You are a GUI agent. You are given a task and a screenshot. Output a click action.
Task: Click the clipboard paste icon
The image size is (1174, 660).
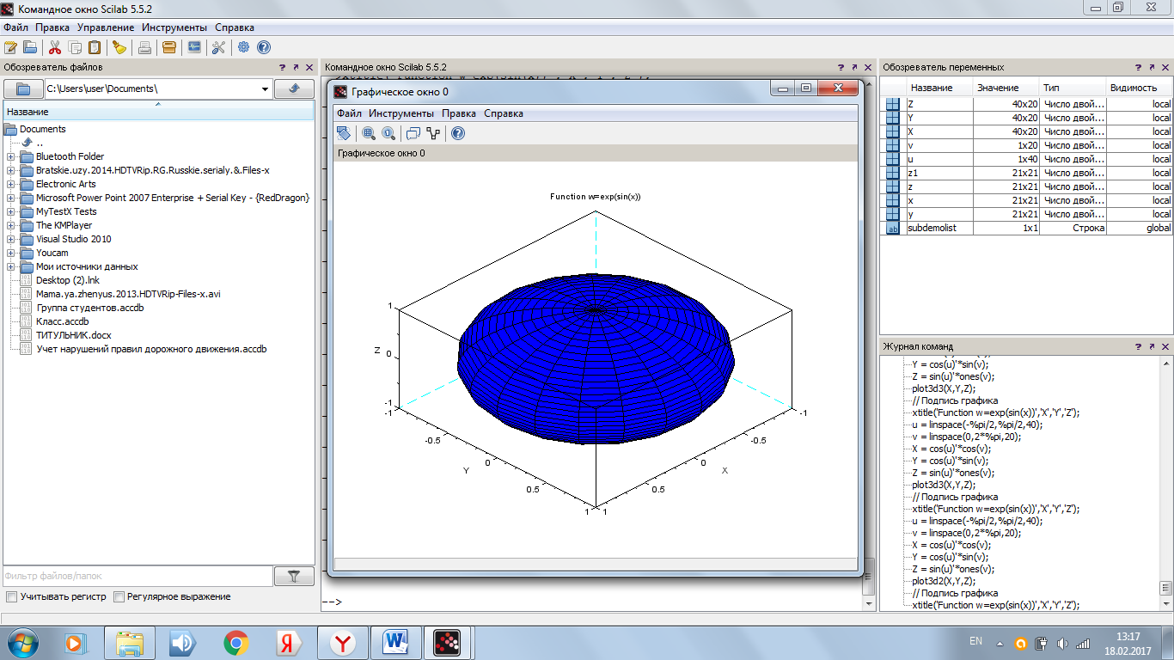click(x=95, y=47)
